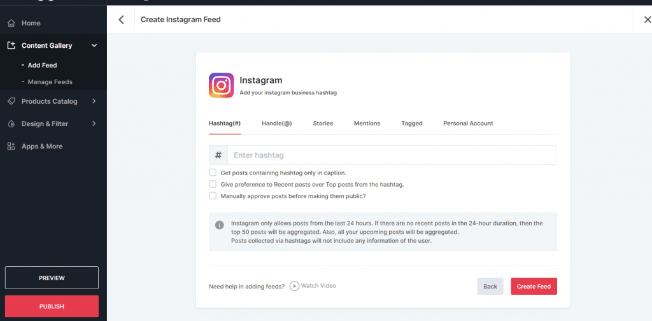This screenshot has width=652, height=321.
Task: Enable hashtag only in caption checkbox
Action: [x=213, y=173]
